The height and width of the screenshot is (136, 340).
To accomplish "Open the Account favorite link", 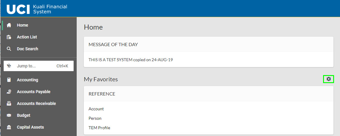I will pos(96,109).
